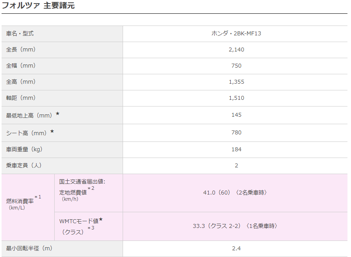Select the value '41.0（60）〈2名乗車時〉'
The image size is (351, 257).
(235, 193)
